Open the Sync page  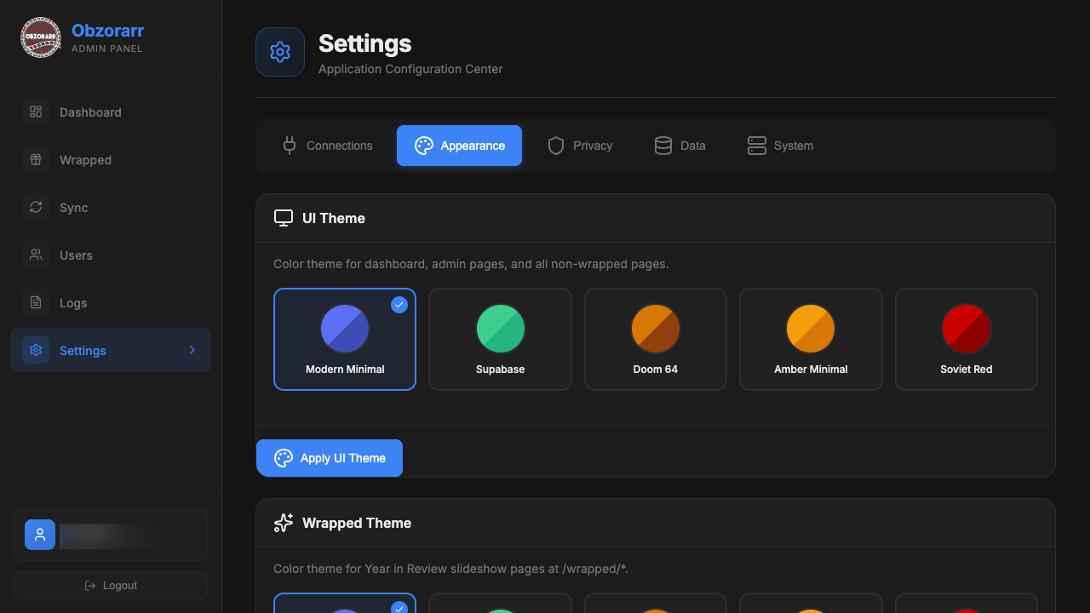click(111, 207)
